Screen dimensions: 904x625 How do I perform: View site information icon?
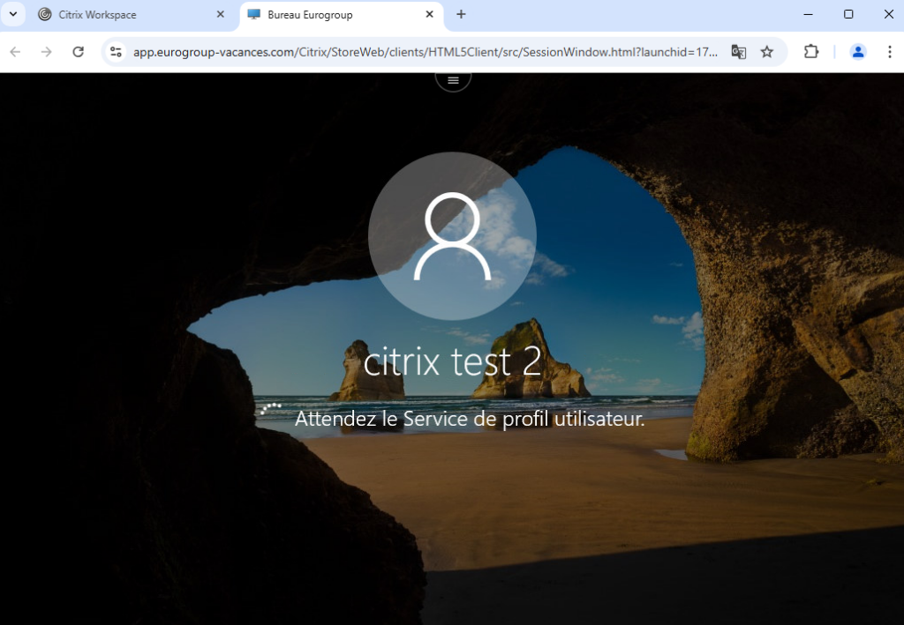pyautogui.click(x=116, y=52)
